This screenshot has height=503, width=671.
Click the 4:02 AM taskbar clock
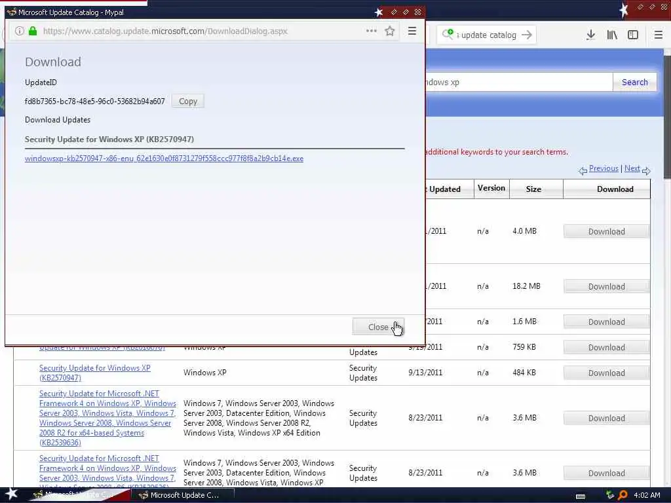pos(647,495)
